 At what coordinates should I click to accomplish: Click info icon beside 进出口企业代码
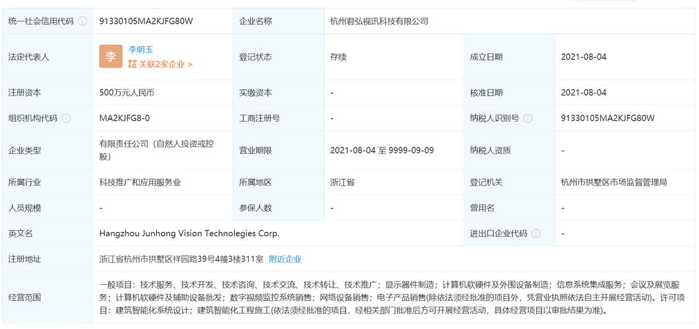pyautogui.click(x=536, y=234)
